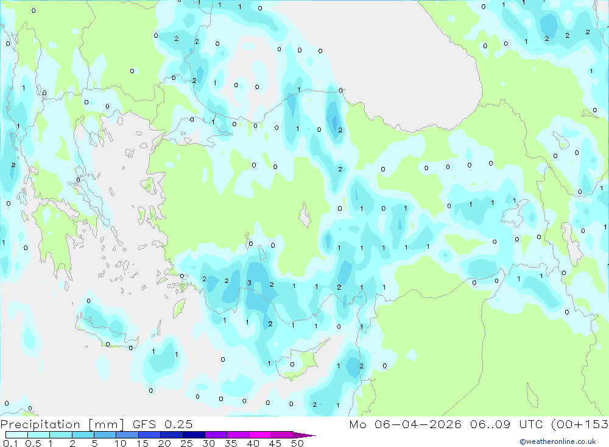Click the 1–2 mm legend color box
Viewport: 609px width, 447px height.
61,435
